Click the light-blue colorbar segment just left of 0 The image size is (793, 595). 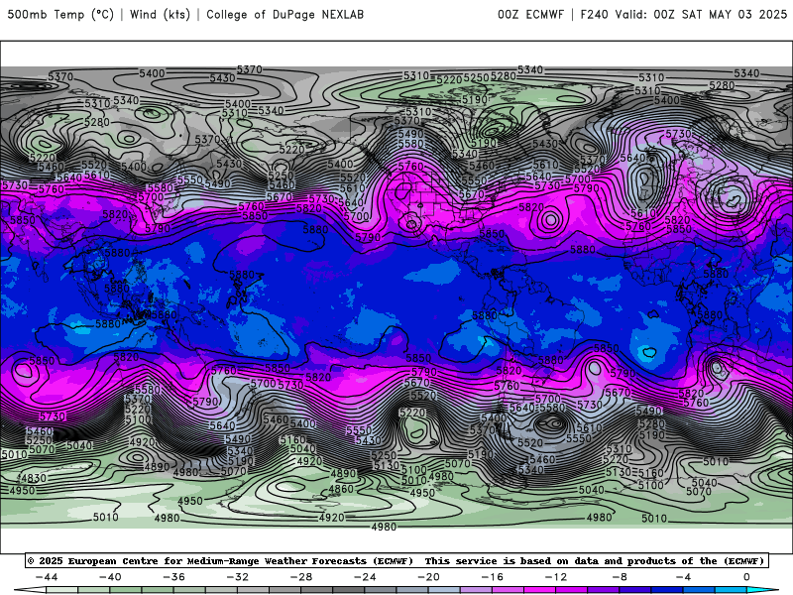click(x=731, y=591)
